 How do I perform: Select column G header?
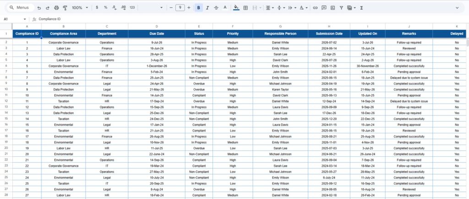[280, 27]
